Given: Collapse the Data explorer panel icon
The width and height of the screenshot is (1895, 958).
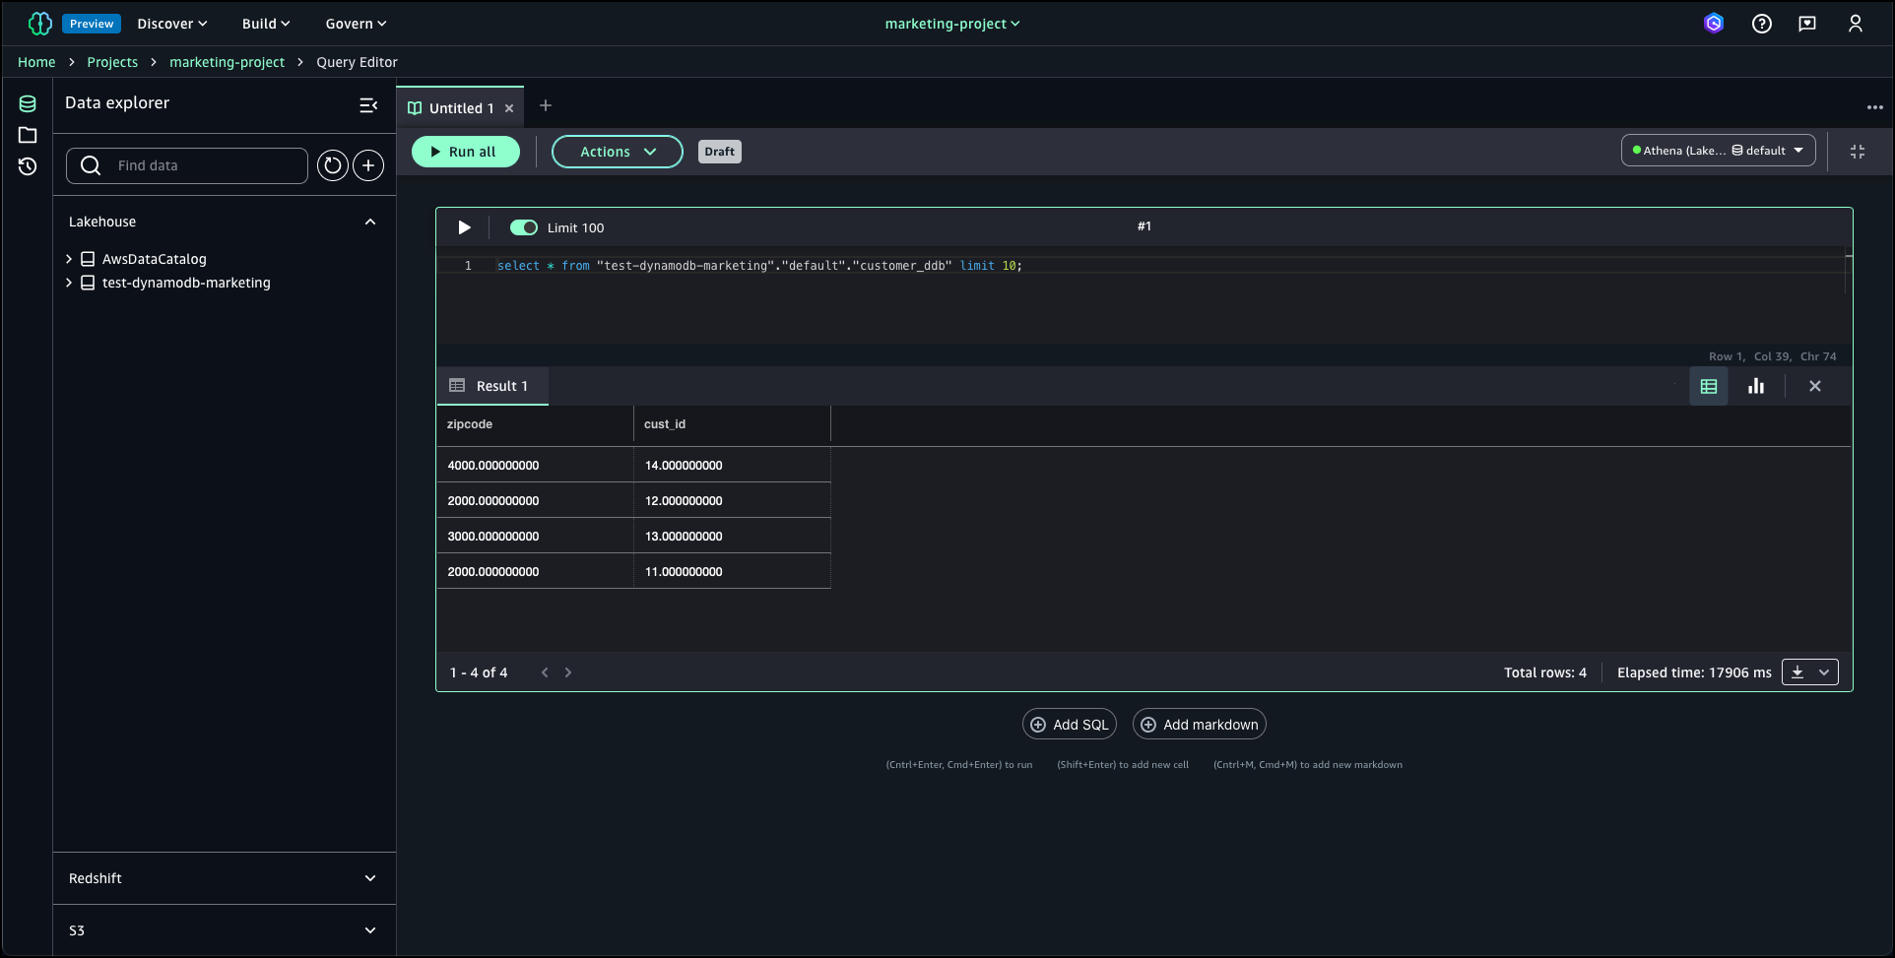Looking at the screenshot, I should click(x=368, y=104).
